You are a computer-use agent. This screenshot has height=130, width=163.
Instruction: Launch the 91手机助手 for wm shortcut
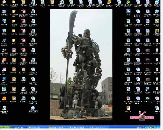(4, 52)
